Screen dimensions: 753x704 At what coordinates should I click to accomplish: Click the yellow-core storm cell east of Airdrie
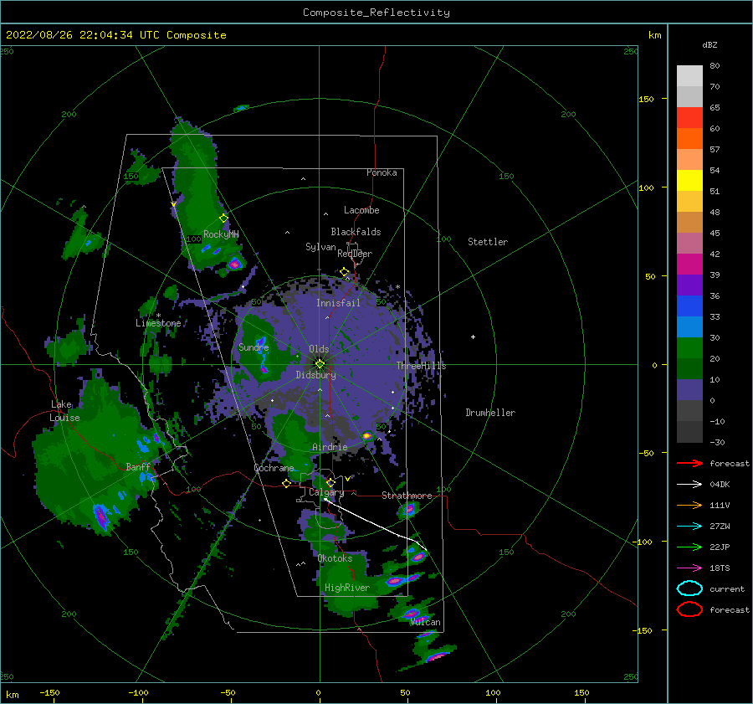coord(367,436)
